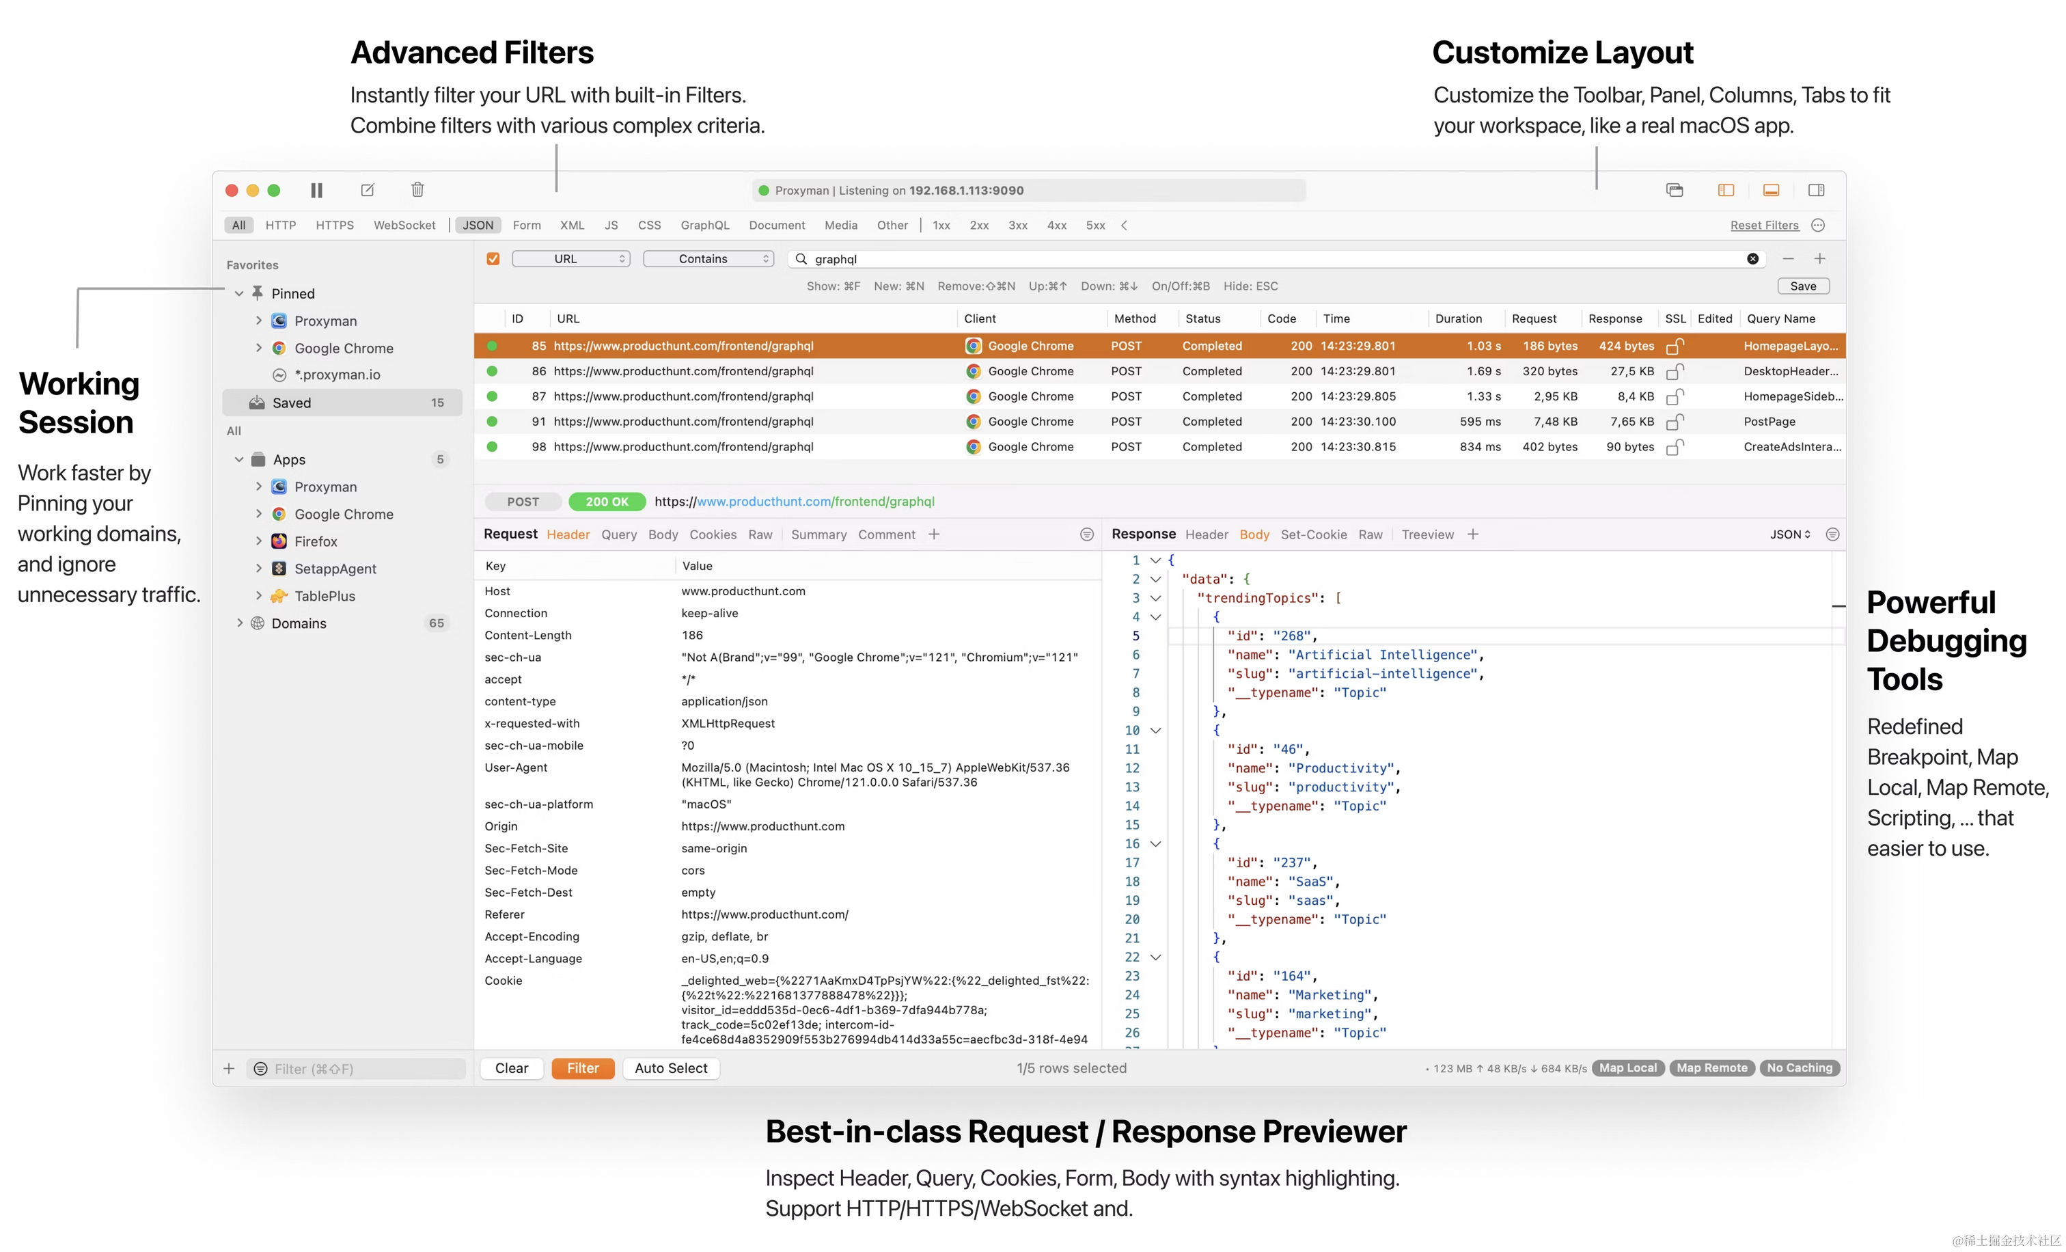Open the URL filter field dropdown
The width and height of the screenshot is (2066, 1252).
[x=571, y=259]
